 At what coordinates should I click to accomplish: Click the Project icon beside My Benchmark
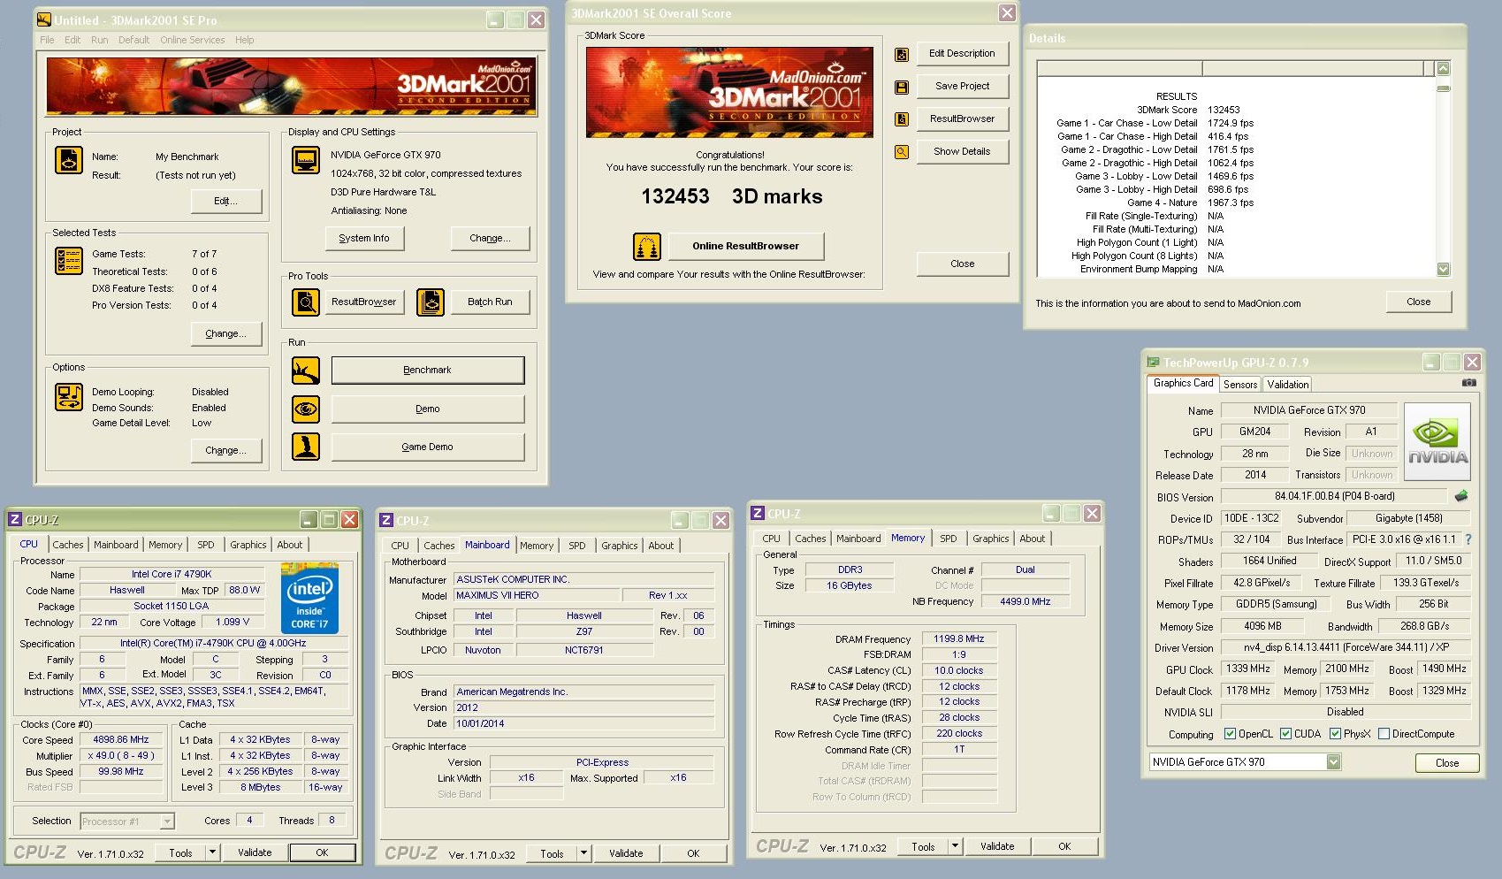point(69,160)
